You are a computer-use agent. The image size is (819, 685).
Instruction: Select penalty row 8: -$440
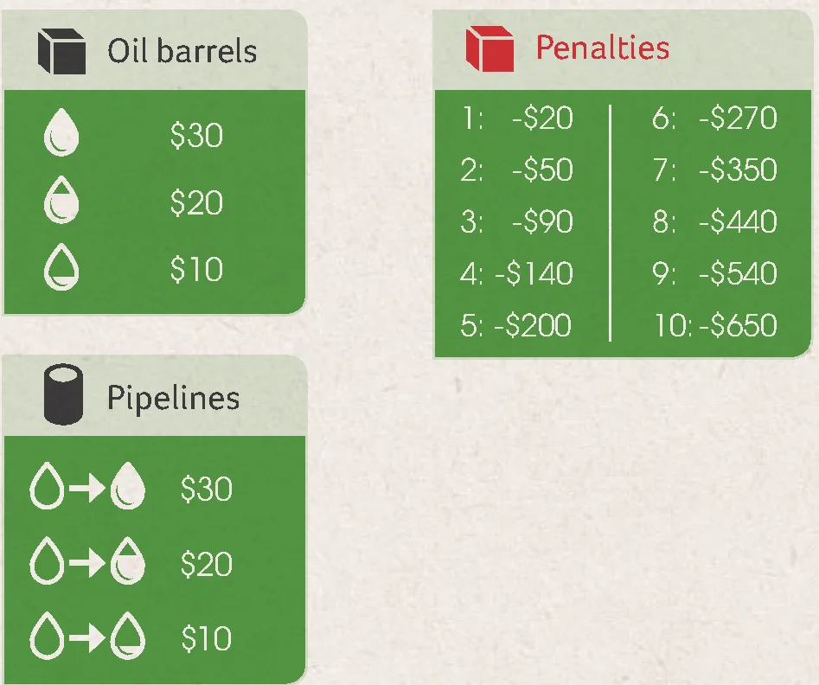click(715, 221)
